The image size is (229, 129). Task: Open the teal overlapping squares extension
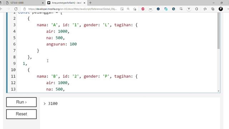tap(166, 9)
